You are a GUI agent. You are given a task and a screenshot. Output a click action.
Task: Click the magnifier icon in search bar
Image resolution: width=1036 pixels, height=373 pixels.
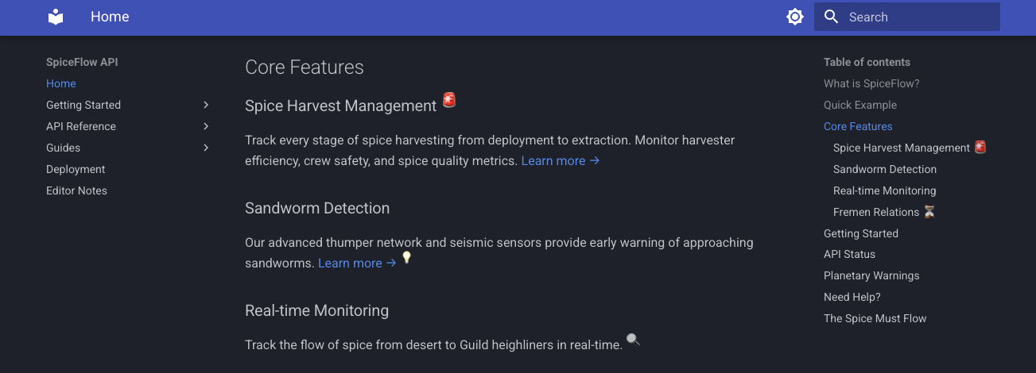click(832, 17)
